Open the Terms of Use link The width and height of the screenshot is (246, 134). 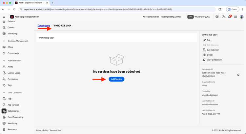(x=55, y=130)
